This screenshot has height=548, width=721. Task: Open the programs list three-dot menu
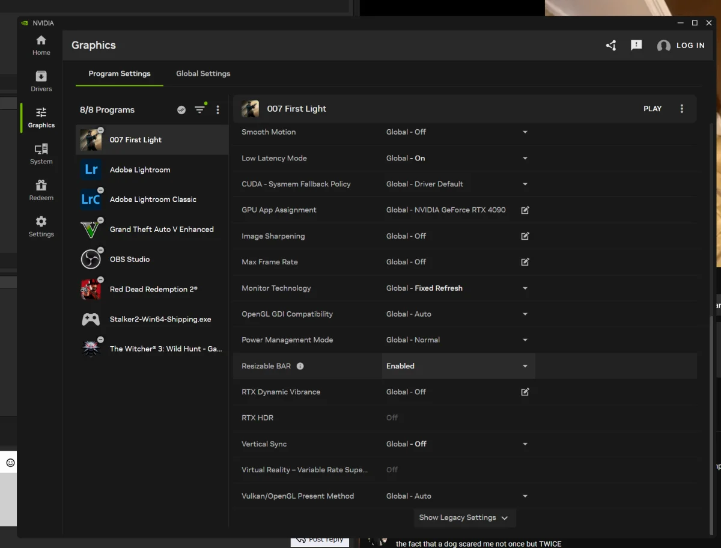coord(218,110)
